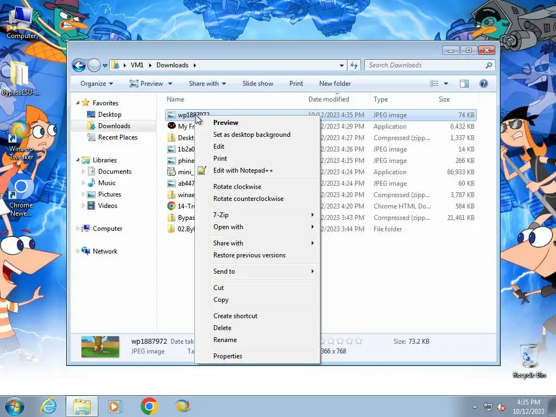Choose Copy from context menu
The width and height of the screenshot is (556, 417).
257,300
